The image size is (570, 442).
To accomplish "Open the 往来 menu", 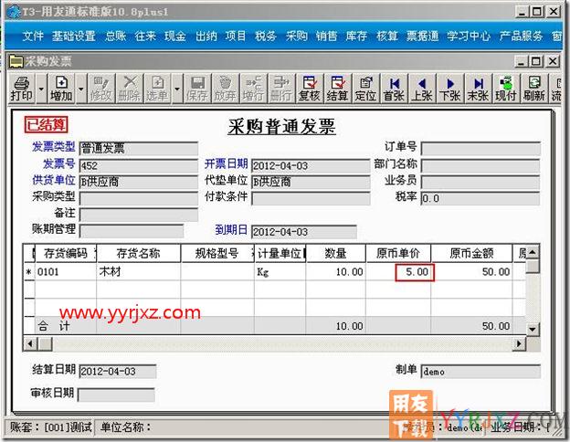I will click(x=145, y=36).
